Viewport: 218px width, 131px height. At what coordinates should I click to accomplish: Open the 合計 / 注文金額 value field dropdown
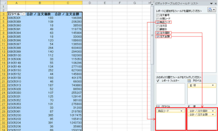pyautogui.click(x=213, y=115)
